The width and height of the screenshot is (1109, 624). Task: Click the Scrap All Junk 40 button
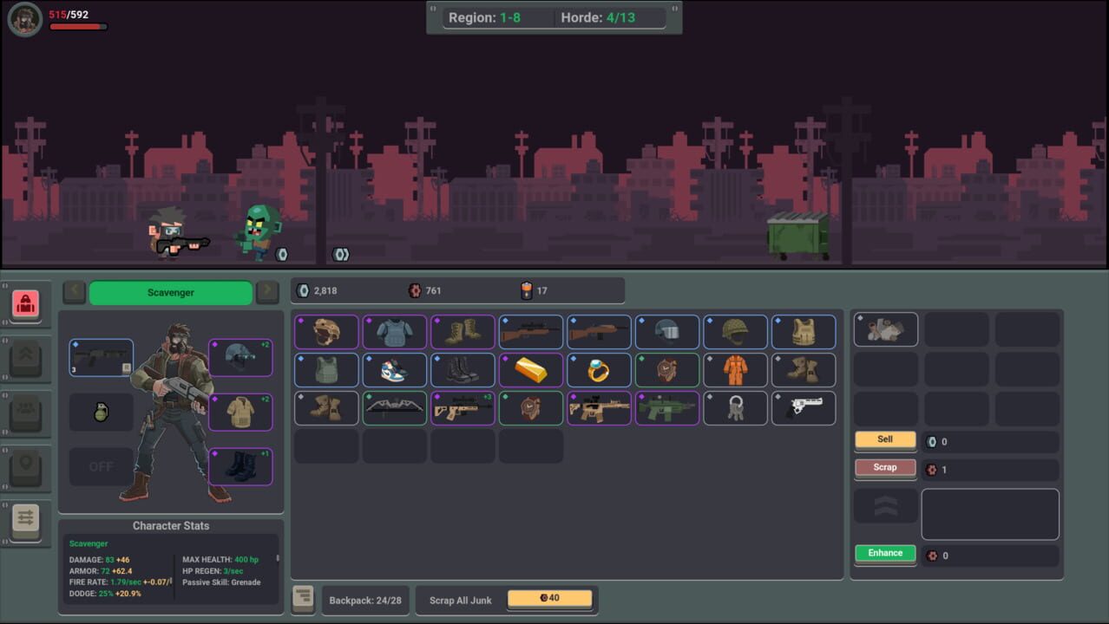point(550,598)
